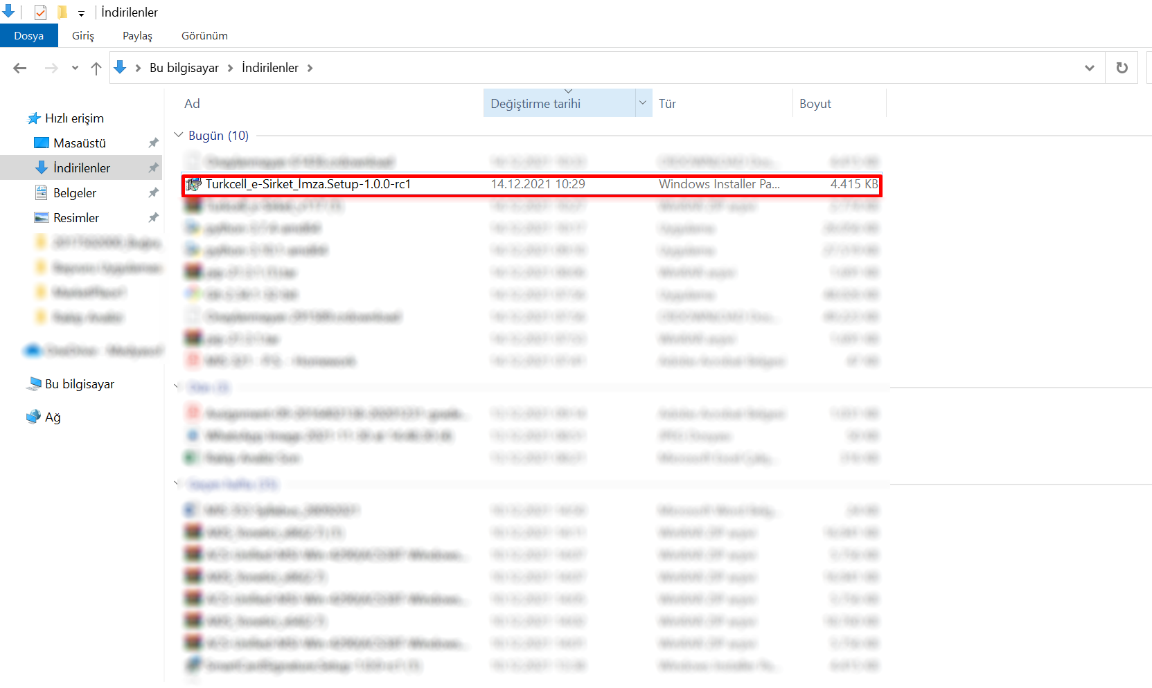Viewport: 1152px width, 688px height.
Task: Open the recent locations dropdown arrow
Action: (x=75, y=68)
